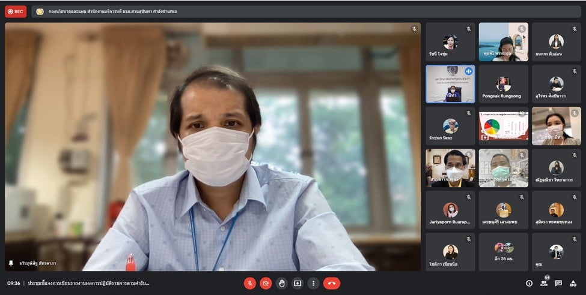Open the in-call chat panel
The image size is (586, 295).
[x=558, y=283]
